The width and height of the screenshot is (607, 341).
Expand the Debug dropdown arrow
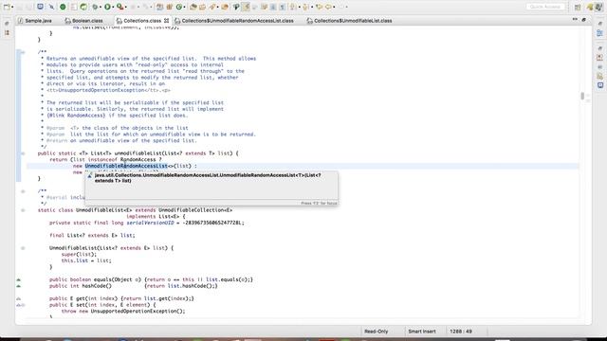pos(101,7)
